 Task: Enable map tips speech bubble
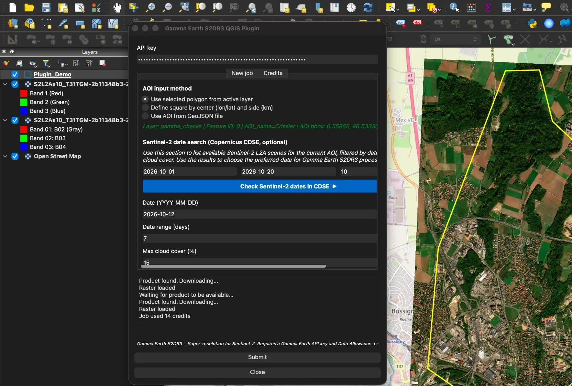point(546,7)
